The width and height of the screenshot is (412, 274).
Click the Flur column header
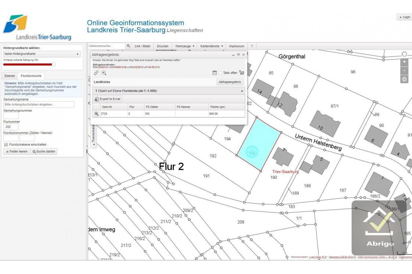[x=136, y=107]
